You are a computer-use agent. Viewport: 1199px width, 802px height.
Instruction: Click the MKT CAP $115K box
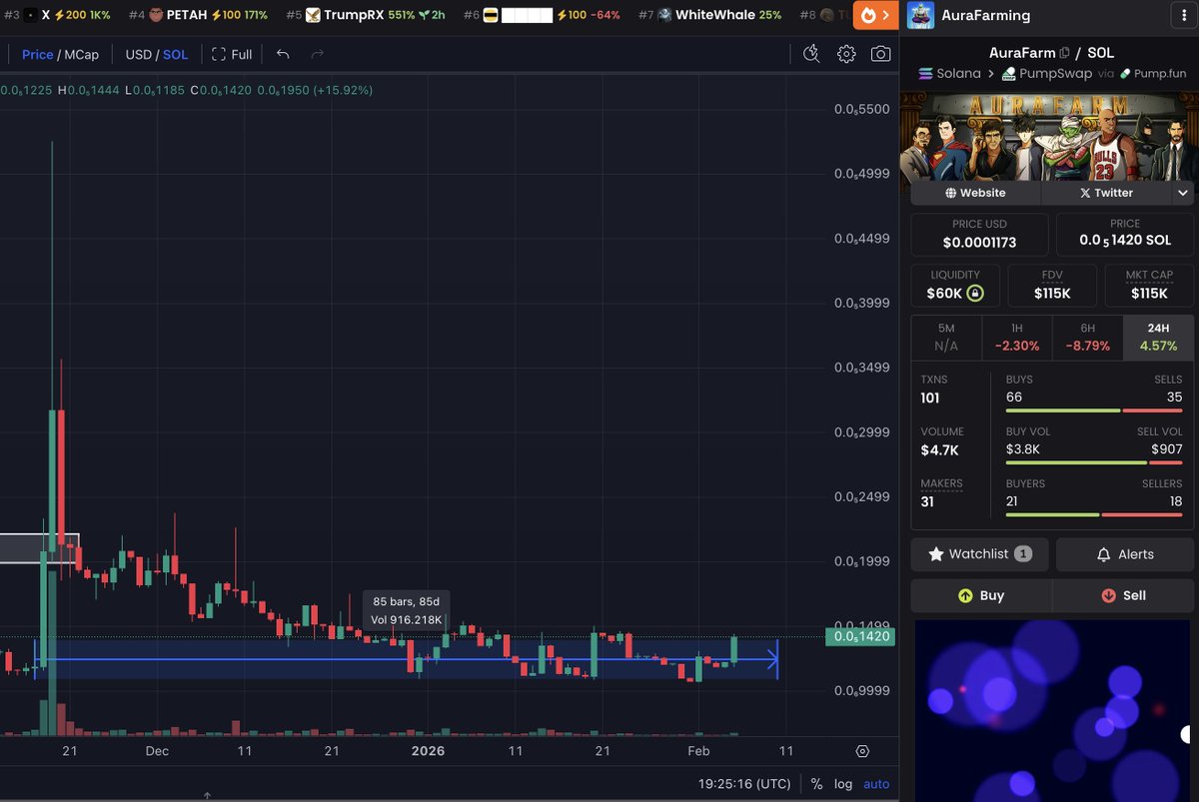click(1149, 286)
